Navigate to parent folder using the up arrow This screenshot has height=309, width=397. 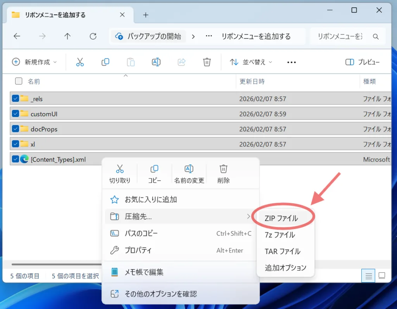[x=67, y=36]
